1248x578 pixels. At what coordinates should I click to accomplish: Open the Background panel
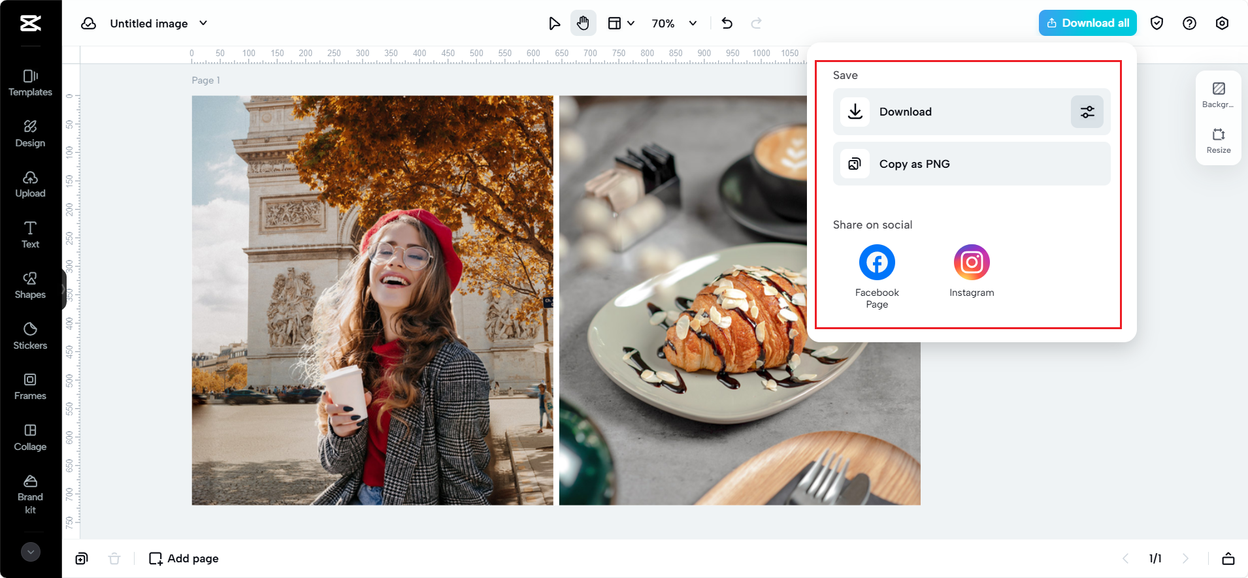tap(1218, 95)
